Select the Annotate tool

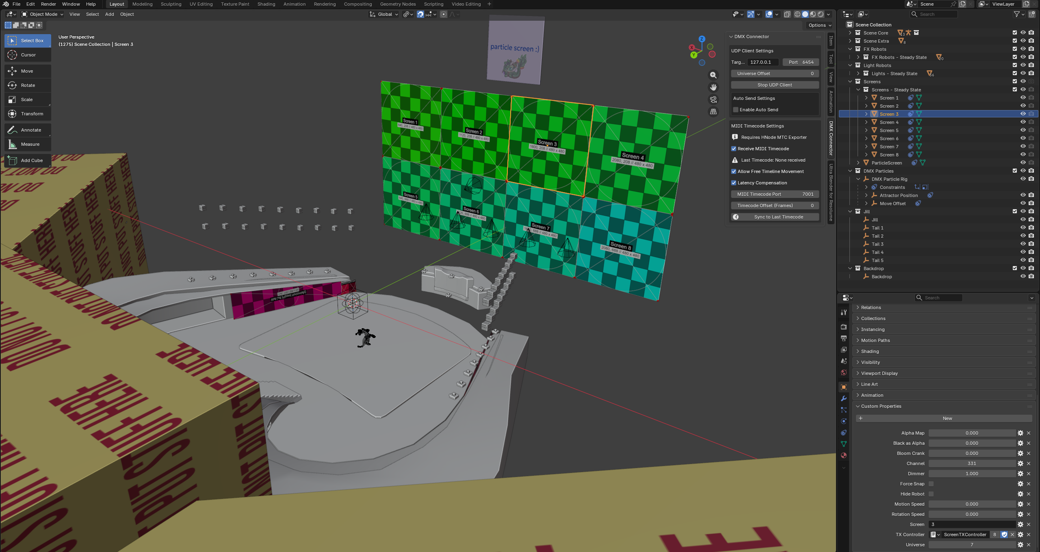pyautogui.click(x=28, y=130)
